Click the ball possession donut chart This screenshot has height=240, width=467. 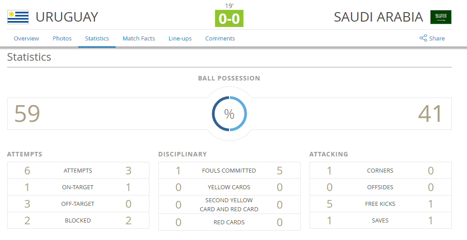[x=229, y=114]
